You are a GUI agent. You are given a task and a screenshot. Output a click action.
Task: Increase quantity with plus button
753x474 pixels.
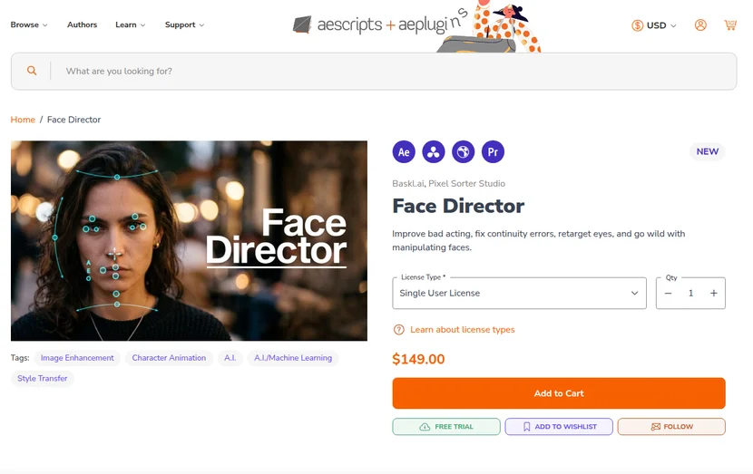click(714, 293)
